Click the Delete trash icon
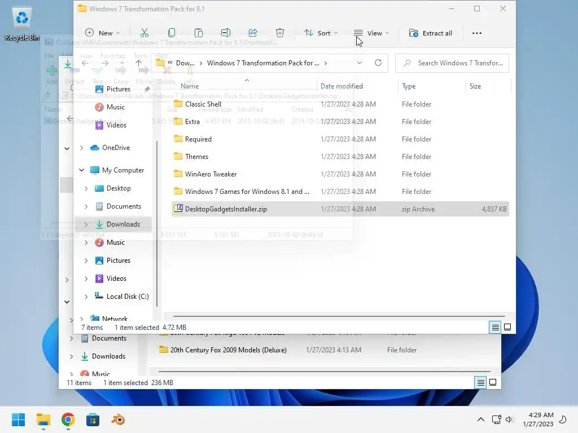 280,33
